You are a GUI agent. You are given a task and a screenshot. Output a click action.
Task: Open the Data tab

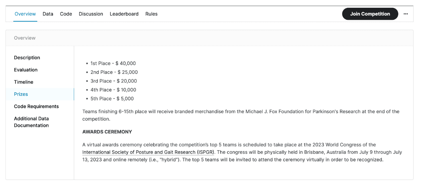[x=48, y=14]
